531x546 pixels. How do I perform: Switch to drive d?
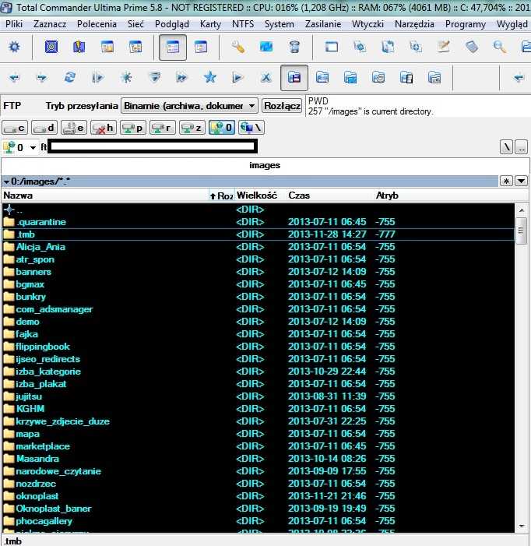[44, 128]
